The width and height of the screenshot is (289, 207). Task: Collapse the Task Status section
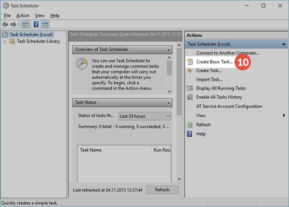pyautogui.click(x=169, y=103)
